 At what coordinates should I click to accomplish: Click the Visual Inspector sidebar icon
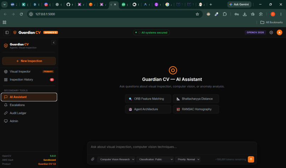6,72
